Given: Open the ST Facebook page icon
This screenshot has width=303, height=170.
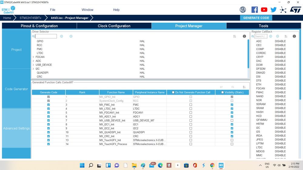Looking at the screenshot, I should click(254, 10).
